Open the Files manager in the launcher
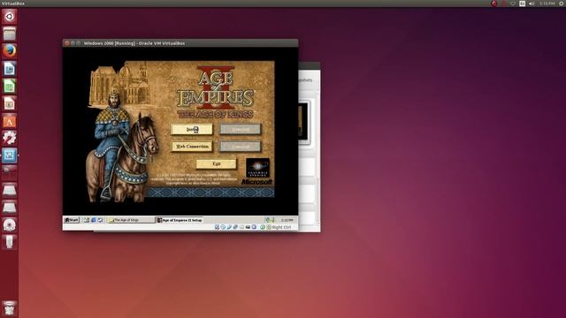The height and width of the screenshot is (318, 566). point(10,34)
